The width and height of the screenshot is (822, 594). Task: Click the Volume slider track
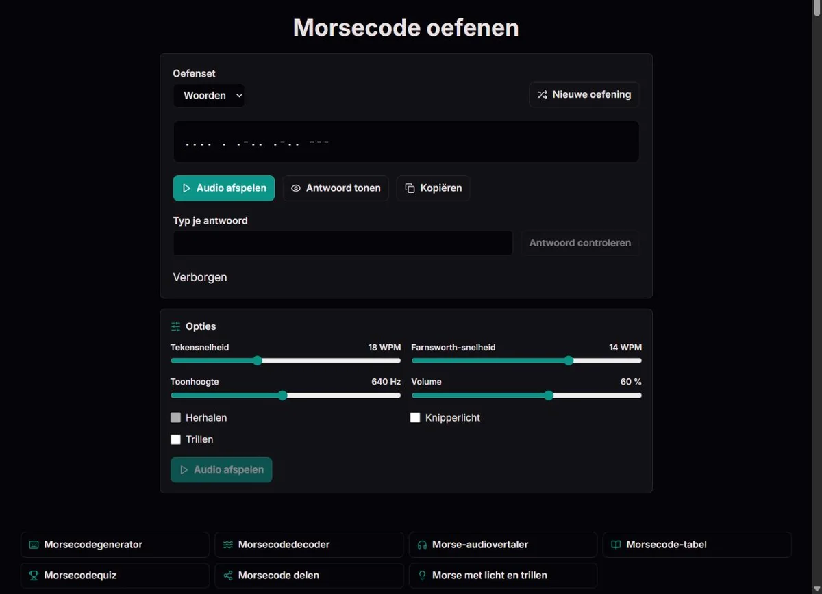[526, 395]
